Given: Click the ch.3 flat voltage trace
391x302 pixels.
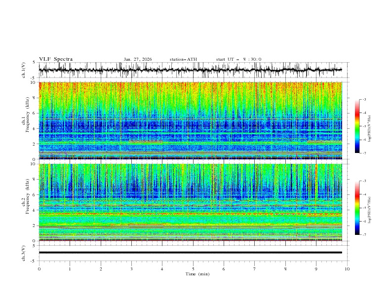Looking at the screenshot, I should [x=190, y=253].
